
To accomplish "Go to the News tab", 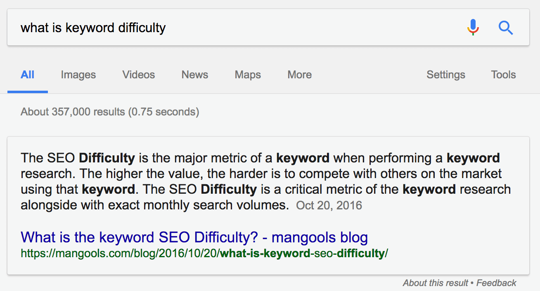I will pyautogui.click(x=195, y=75).
